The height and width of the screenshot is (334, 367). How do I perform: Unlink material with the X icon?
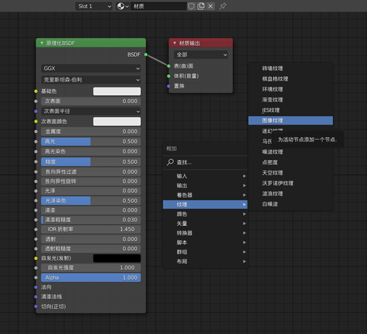click(x=211, y=7)
